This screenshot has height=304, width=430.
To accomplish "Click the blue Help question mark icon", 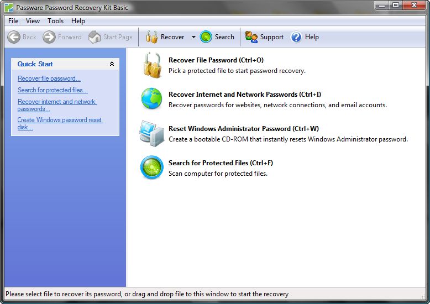I will coord(296,37).
